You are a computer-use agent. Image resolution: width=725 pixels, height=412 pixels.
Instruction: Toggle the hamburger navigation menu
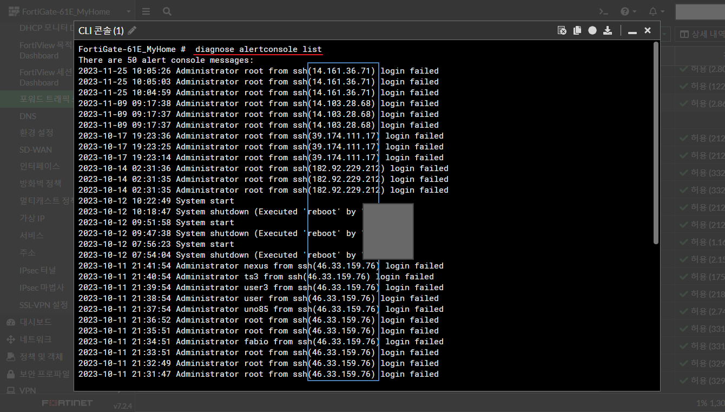point(146,11)
